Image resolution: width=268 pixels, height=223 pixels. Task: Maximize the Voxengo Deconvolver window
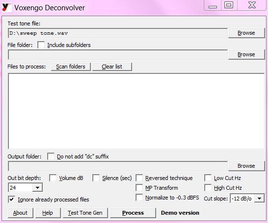click(x=229, y=5)
